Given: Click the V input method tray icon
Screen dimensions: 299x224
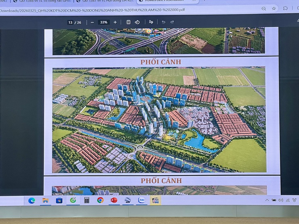Looking at the screenshot, I should (x=295, y=200).
